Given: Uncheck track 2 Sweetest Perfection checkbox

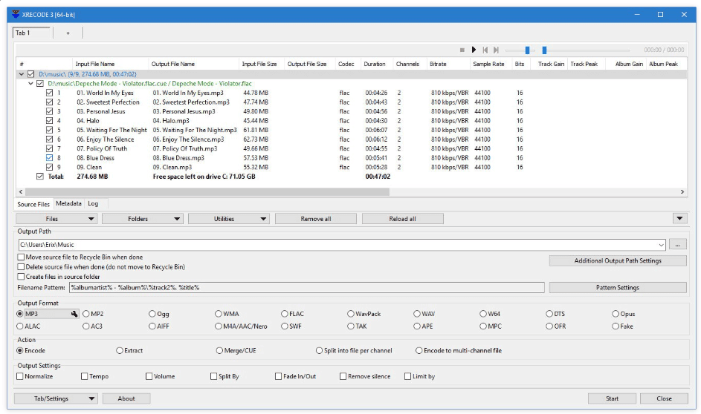Looking at the screenshot, I should [x=50, y=102].
